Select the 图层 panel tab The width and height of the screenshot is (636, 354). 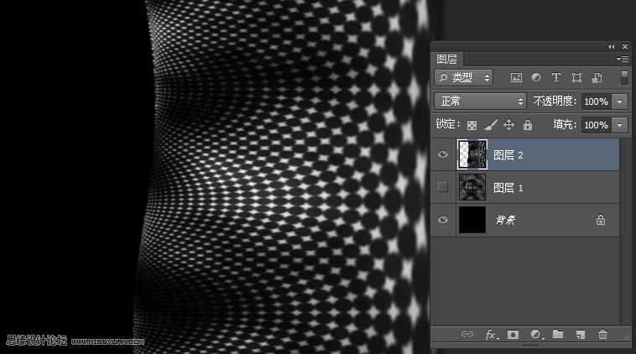pyautogui.click(x=447, y=59)
